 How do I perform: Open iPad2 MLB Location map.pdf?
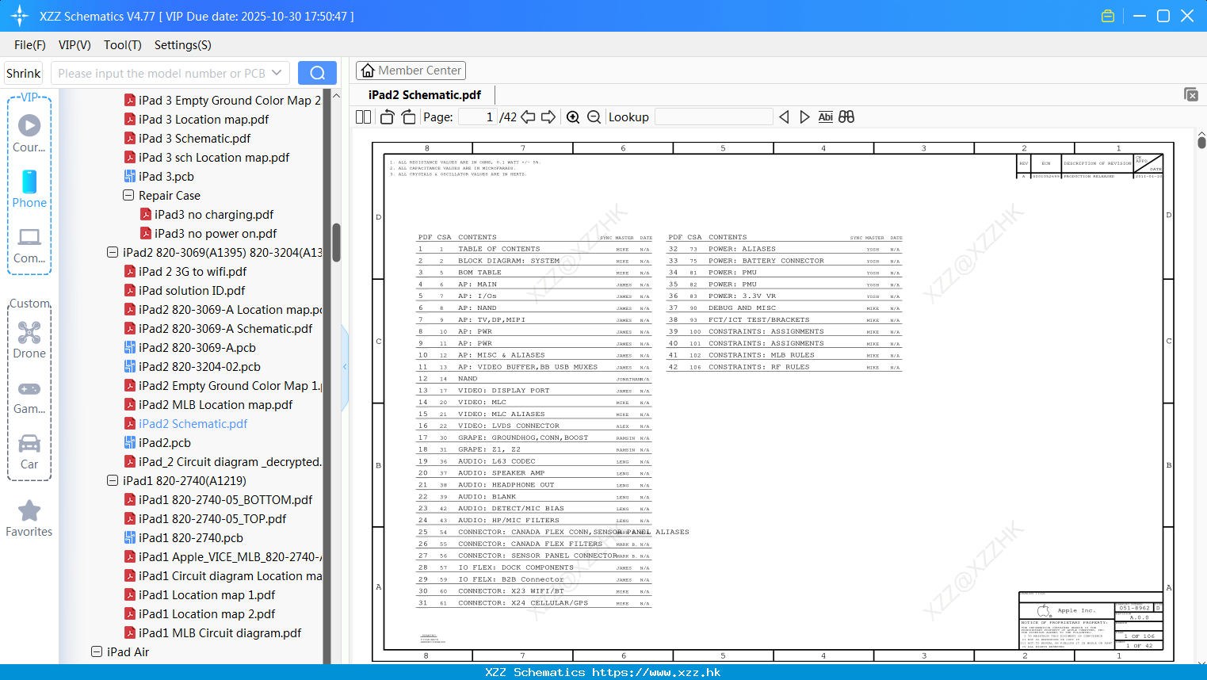pyautogui.click(x=208, y=404)
